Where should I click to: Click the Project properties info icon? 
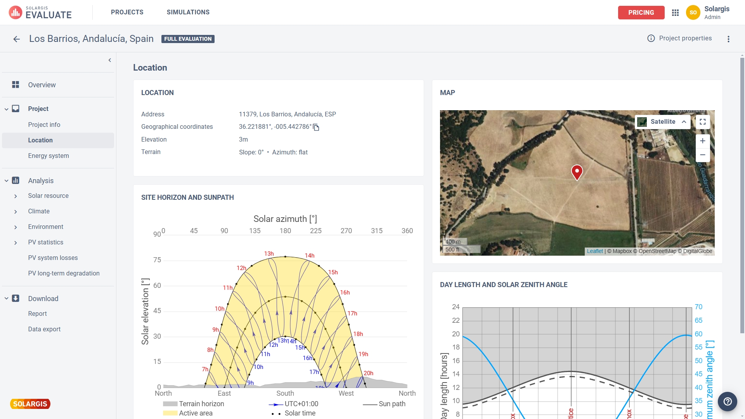click(x=651, y=38)
